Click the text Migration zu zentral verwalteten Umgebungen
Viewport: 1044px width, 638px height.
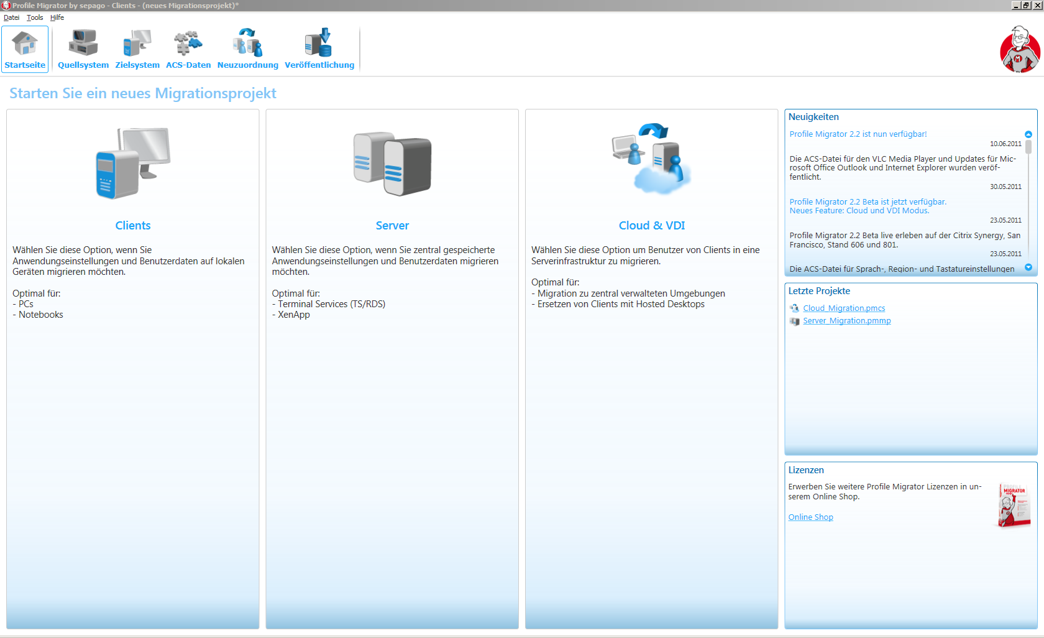tap(631, 294)
